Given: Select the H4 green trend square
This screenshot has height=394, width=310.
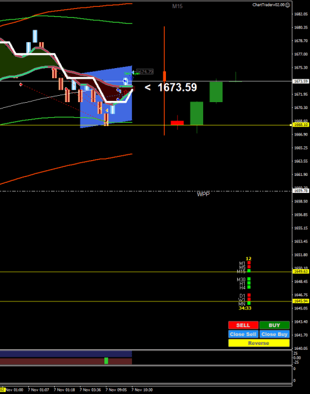Looking at the screenshot, I should click(x=249, y=287).
